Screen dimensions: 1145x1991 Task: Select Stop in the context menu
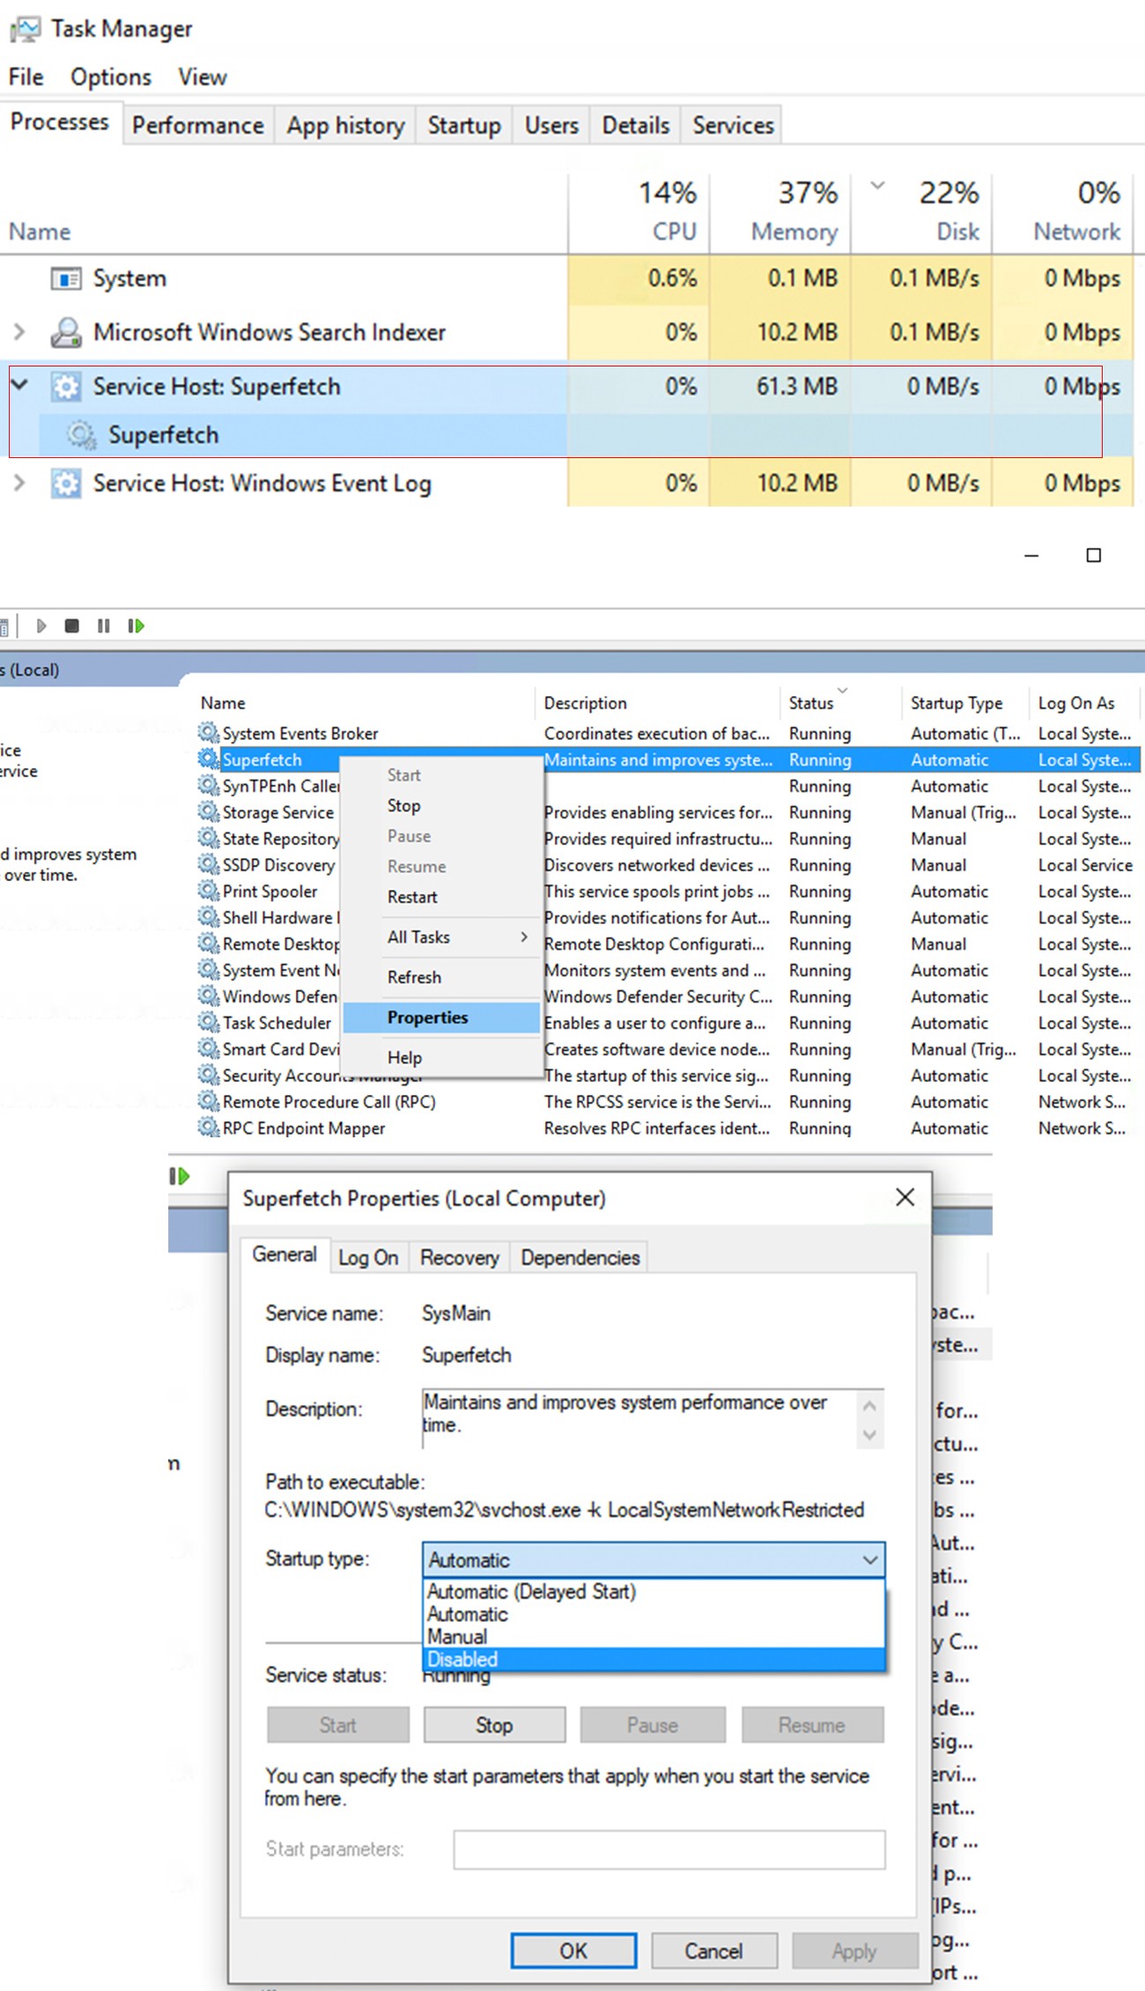(440, 806)
